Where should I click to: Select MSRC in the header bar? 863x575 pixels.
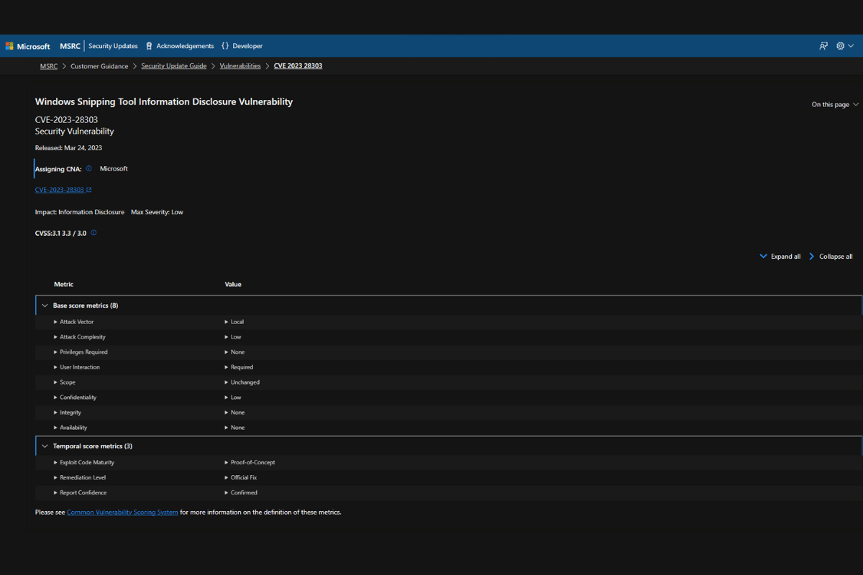[x=70, y=46]
